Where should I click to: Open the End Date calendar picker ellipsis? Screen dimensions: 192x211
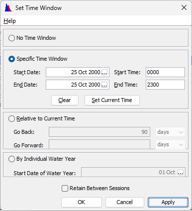pos(104,85)
